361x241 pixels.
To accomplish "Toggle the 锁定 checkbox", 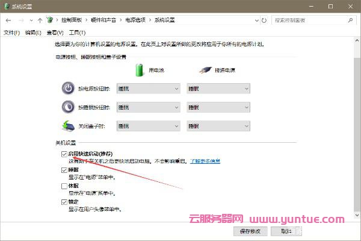I will click(x=64, y=202).
